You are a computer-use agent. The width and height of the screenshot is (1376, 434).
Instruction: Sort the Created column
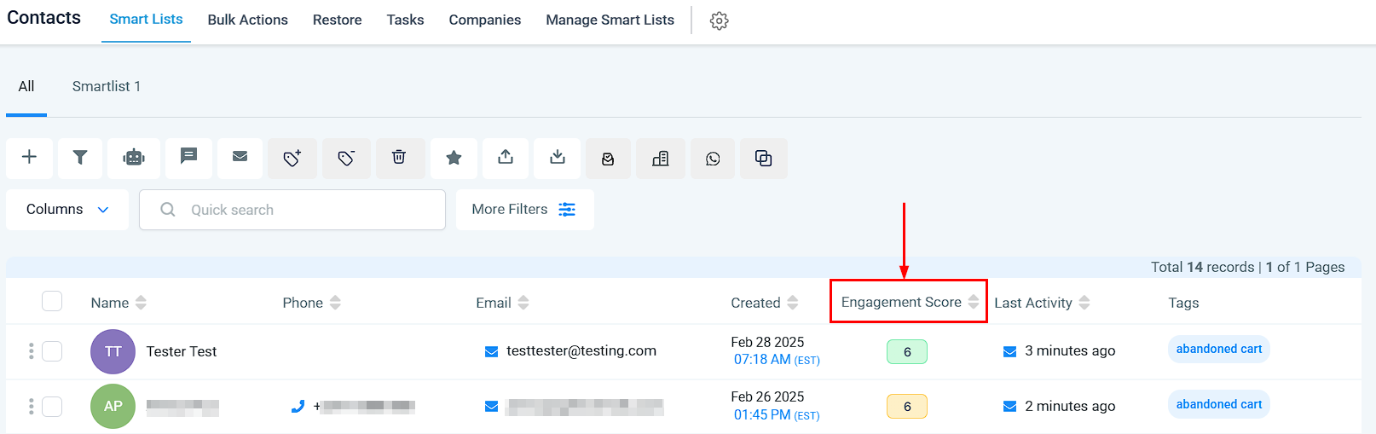792,303
